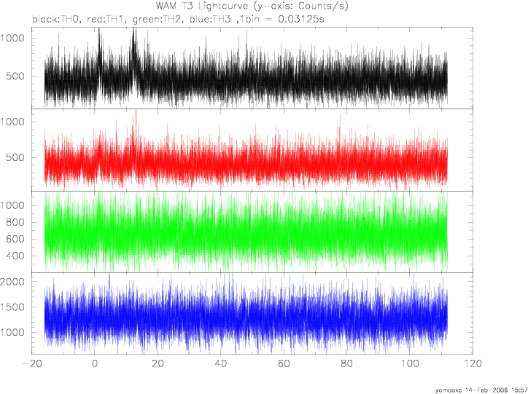Select the "60" x-axis tick label

284,363
